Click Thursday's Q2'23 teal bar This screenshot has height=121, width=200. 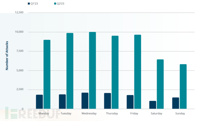(x=115, y=72)
